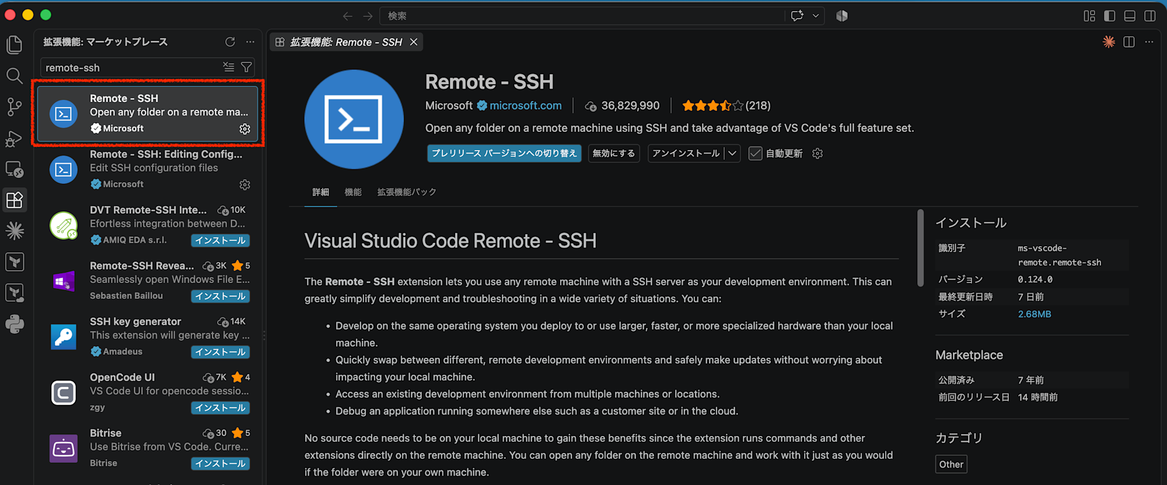Image resolution: width=1167 pixels, height=485 pixels.
Task: Select Remote - SSH: Editing Config list item
Action: (x=148, y=169)
